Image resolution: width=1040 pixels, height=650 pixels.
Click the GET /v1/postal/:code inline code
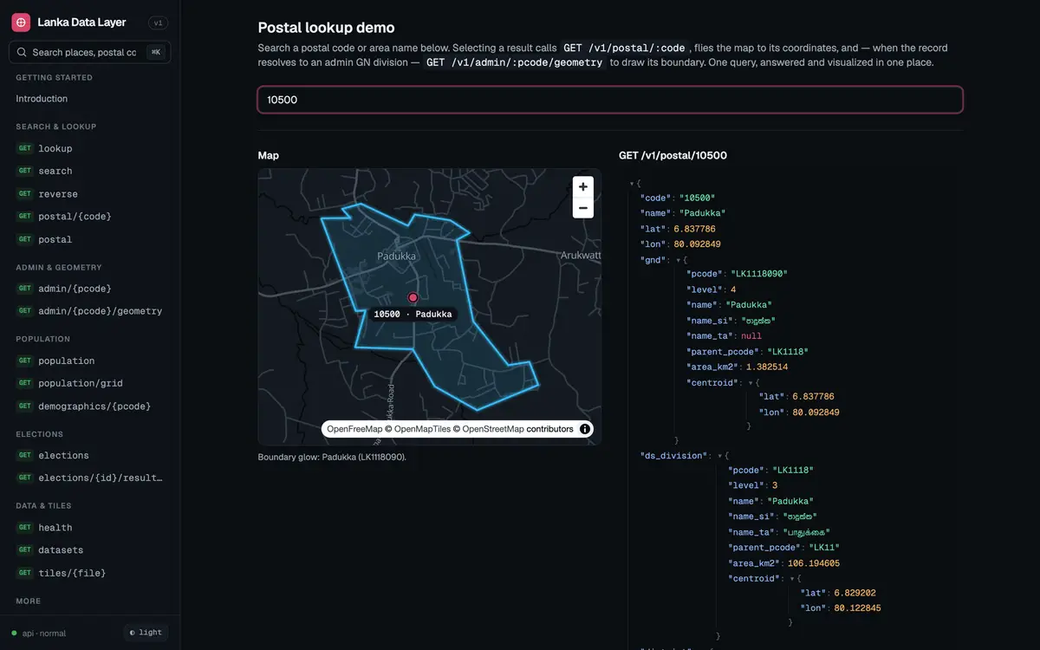[x=624, y=48]
